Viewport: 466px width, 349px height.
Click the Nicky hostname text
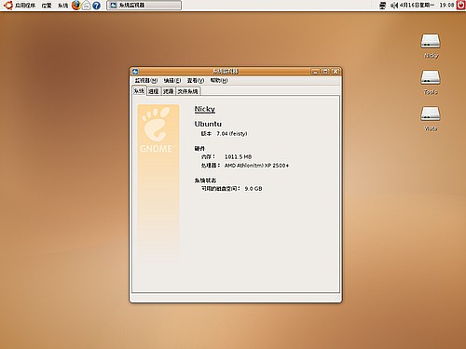tap(205, 109)
